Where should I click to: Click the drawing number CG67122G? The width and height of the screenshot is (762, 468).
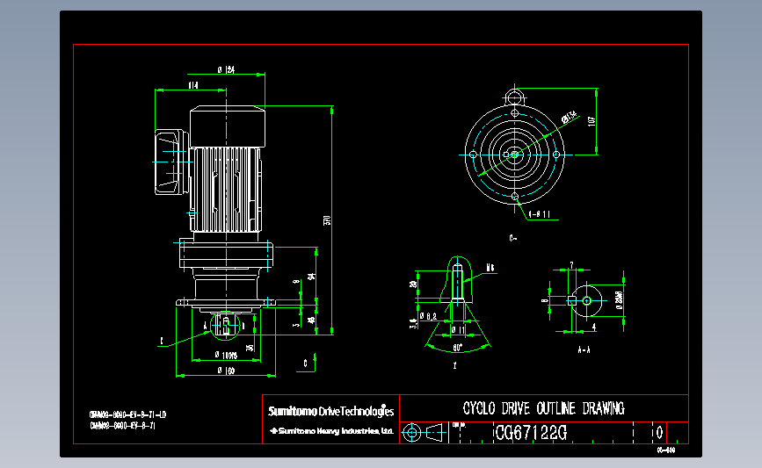tap(531, 433)
